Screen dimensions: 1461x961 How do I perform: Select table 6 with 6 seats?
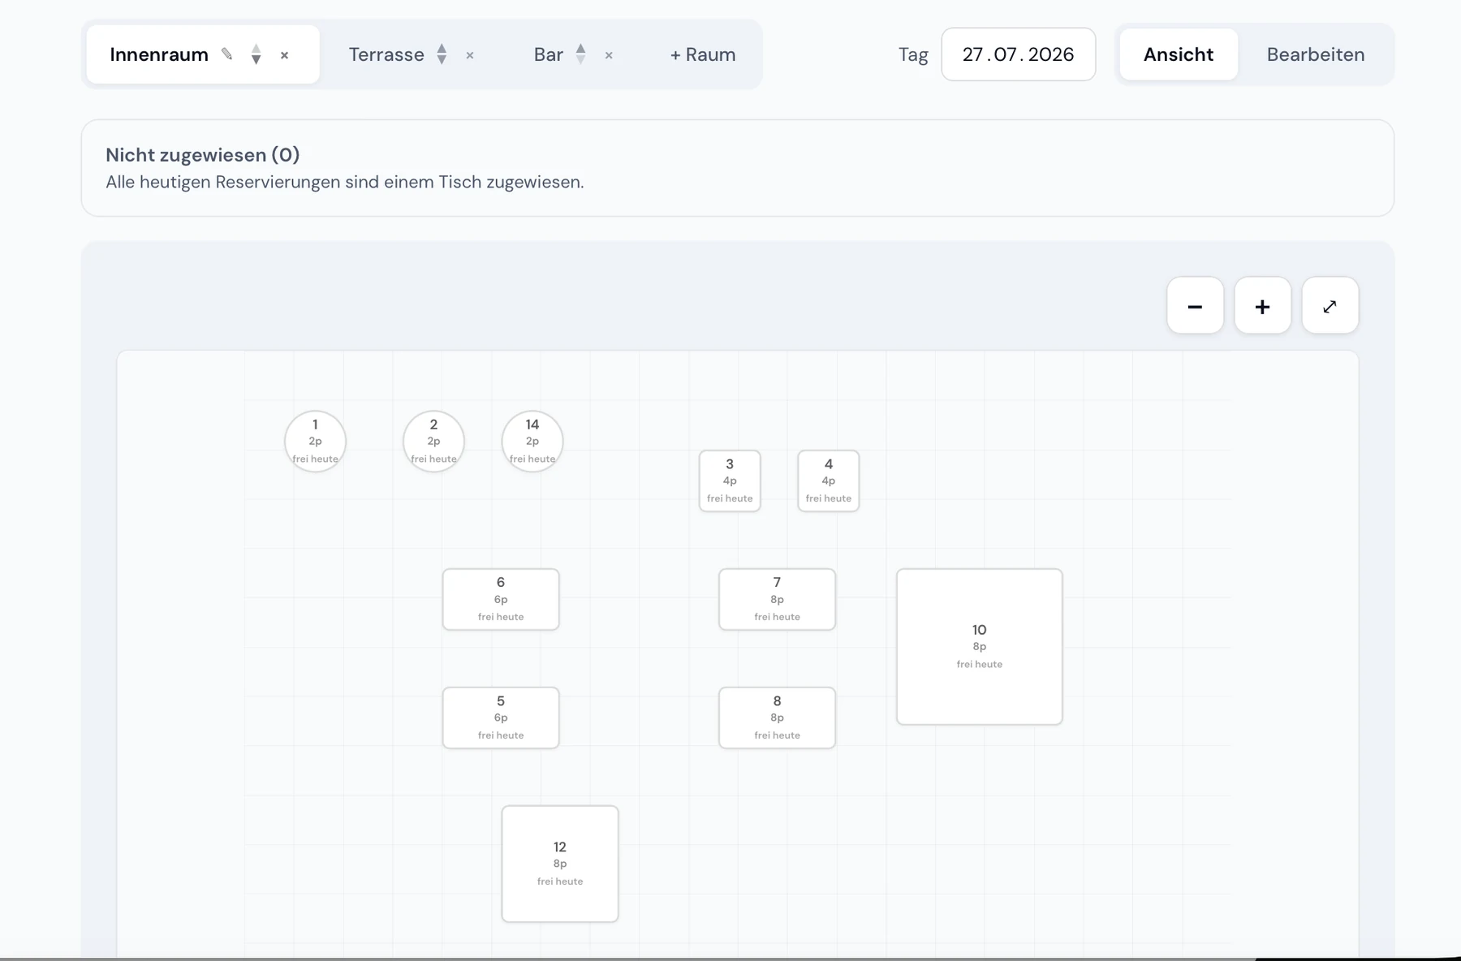tap(501, 599)
